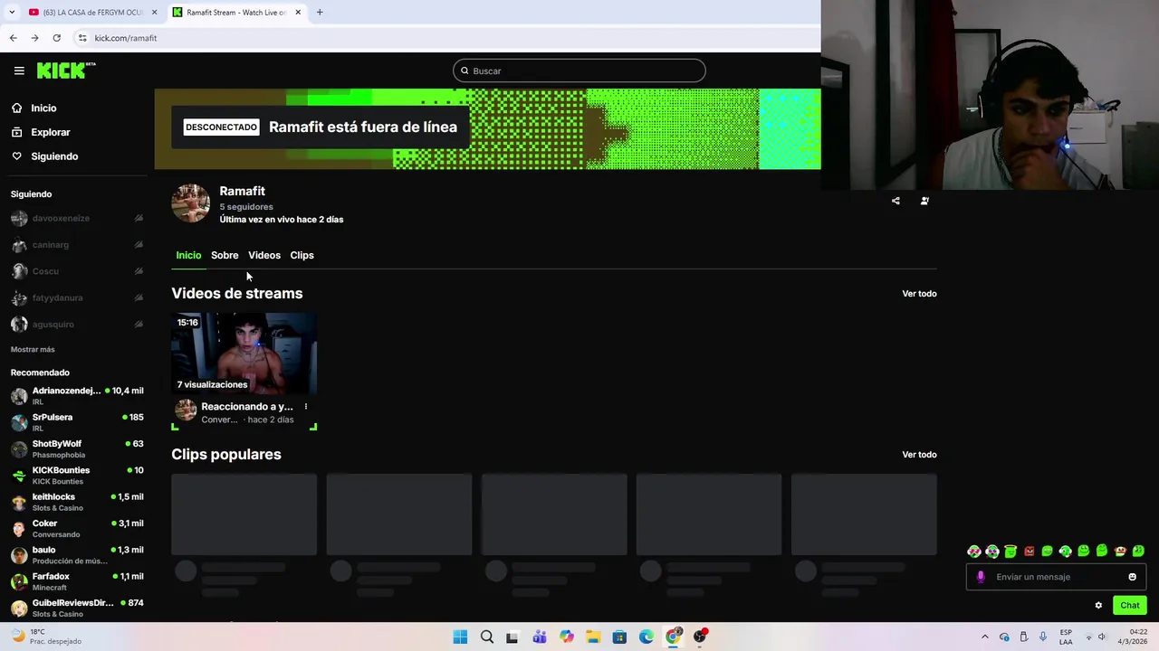Click the KICK logo
Screen dimensions: 1159x651
pos(65,71)
